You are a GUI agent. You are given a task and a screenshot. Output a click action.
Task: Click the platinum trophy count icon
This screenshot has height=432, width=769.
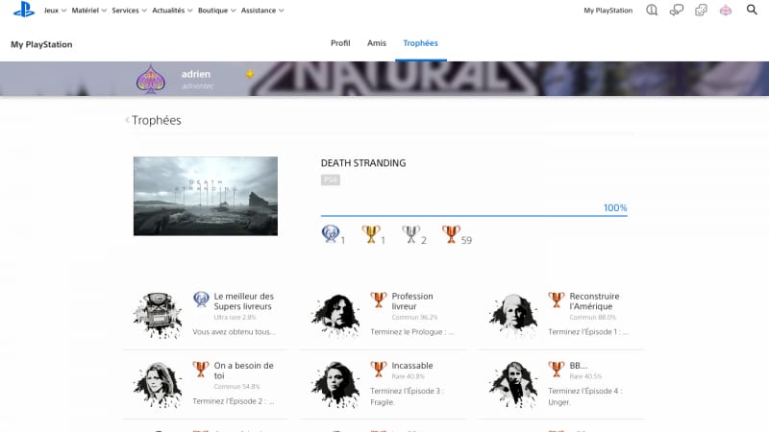tap(330, 233)
